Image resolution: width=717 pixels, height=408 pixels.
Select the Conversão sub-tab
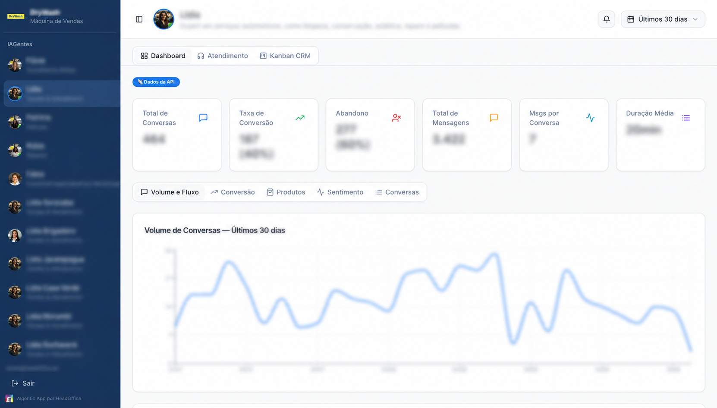(233, 192)
